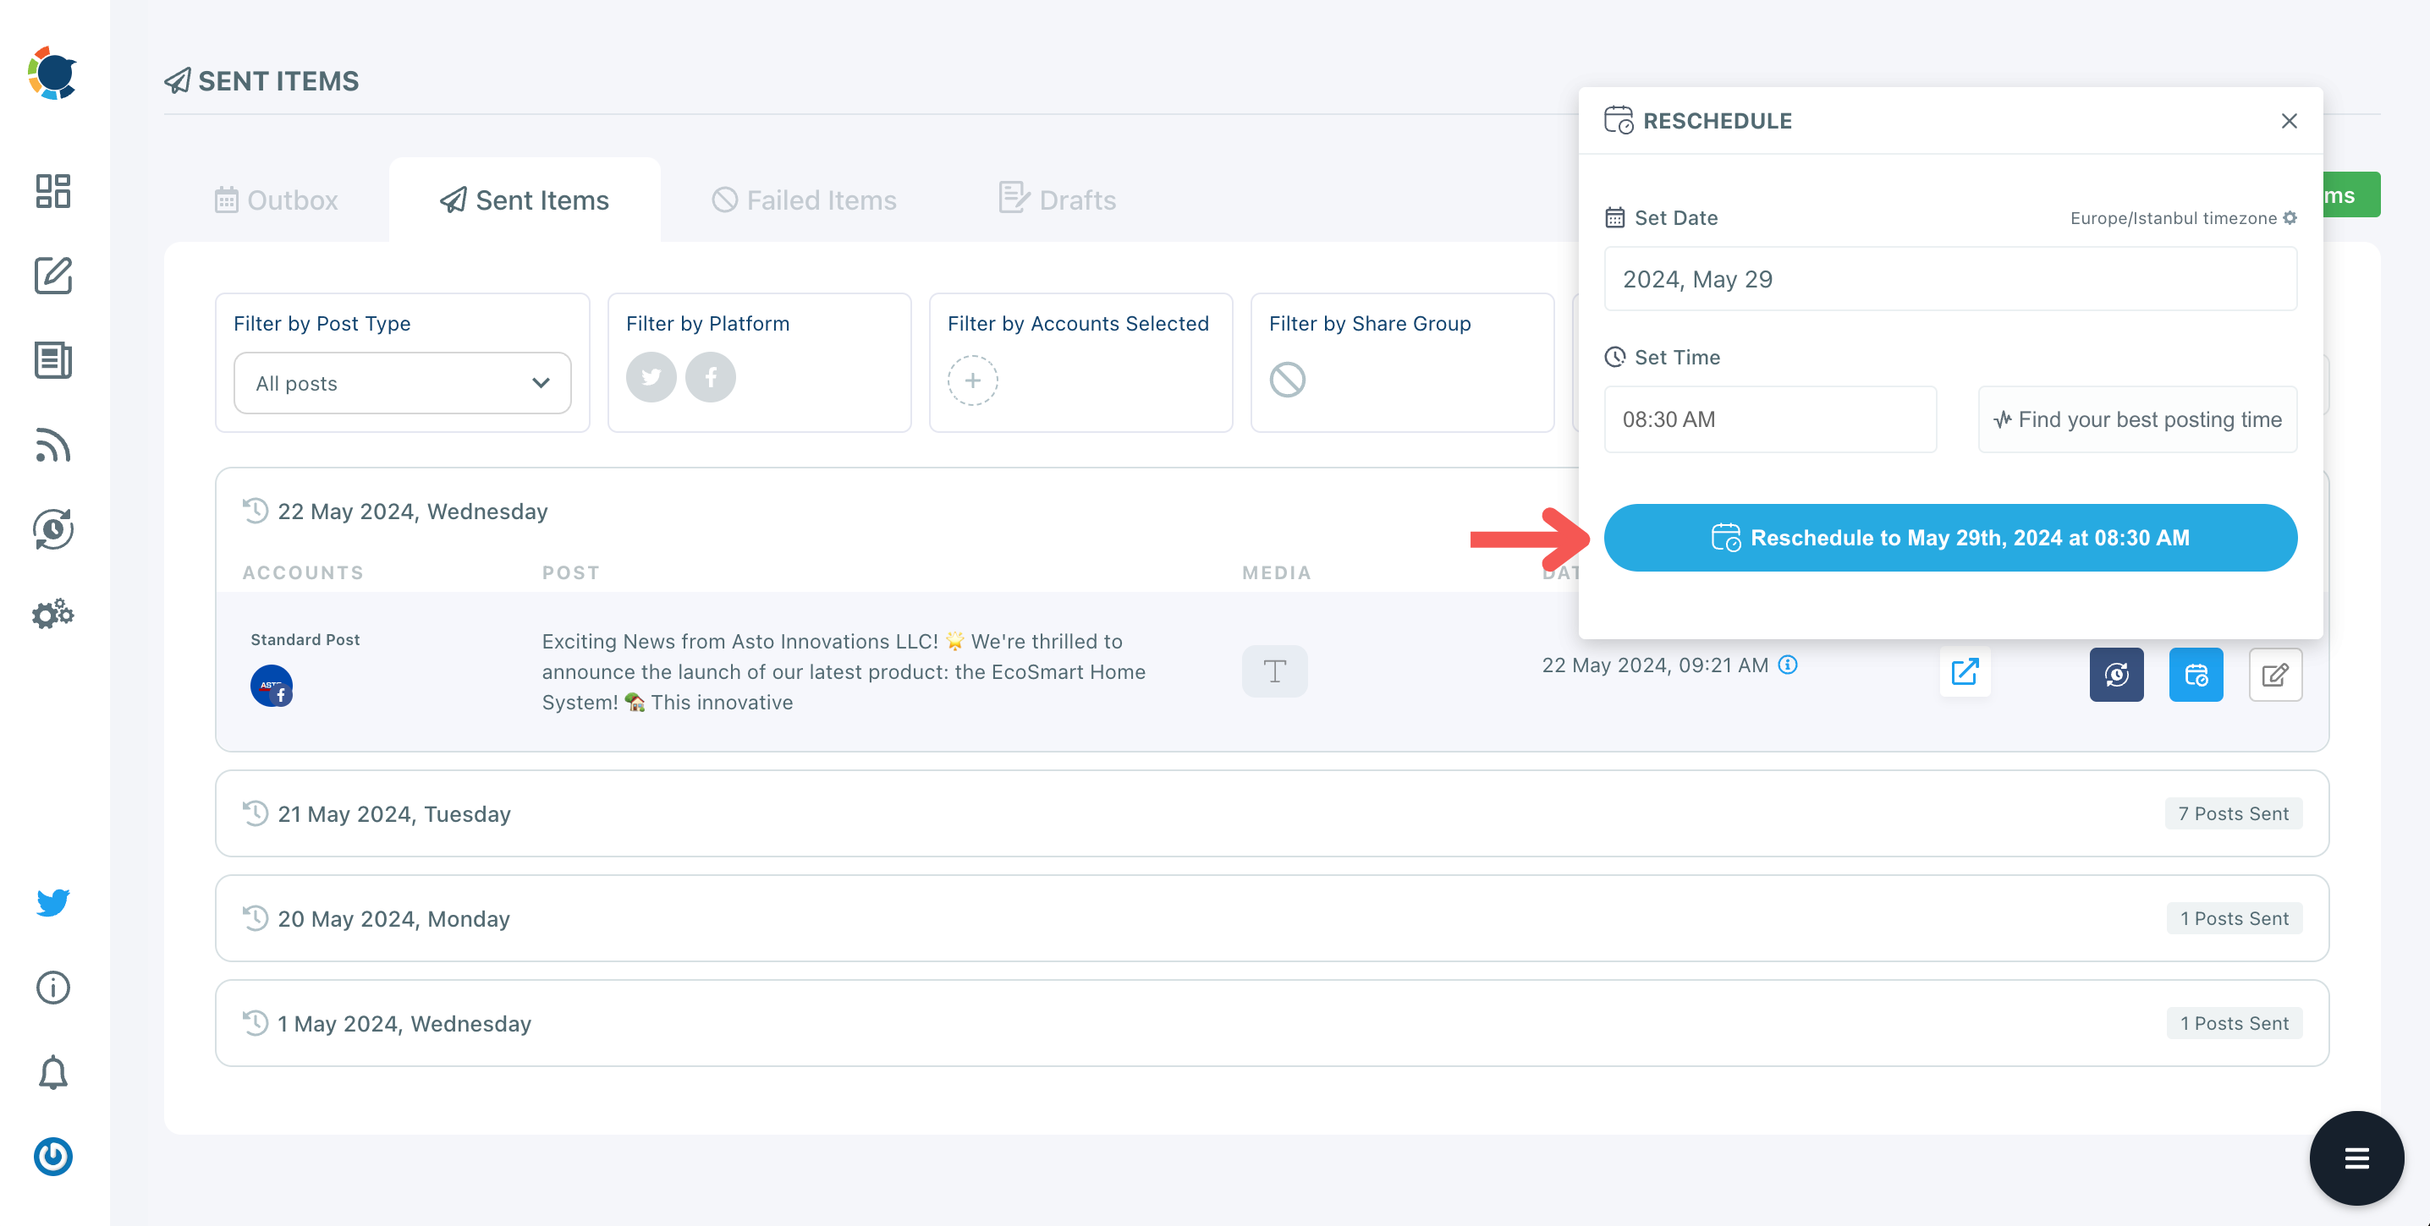2430x1226 pixels.
Task: Open the All posts dropdown
Action: click(402, 382)
